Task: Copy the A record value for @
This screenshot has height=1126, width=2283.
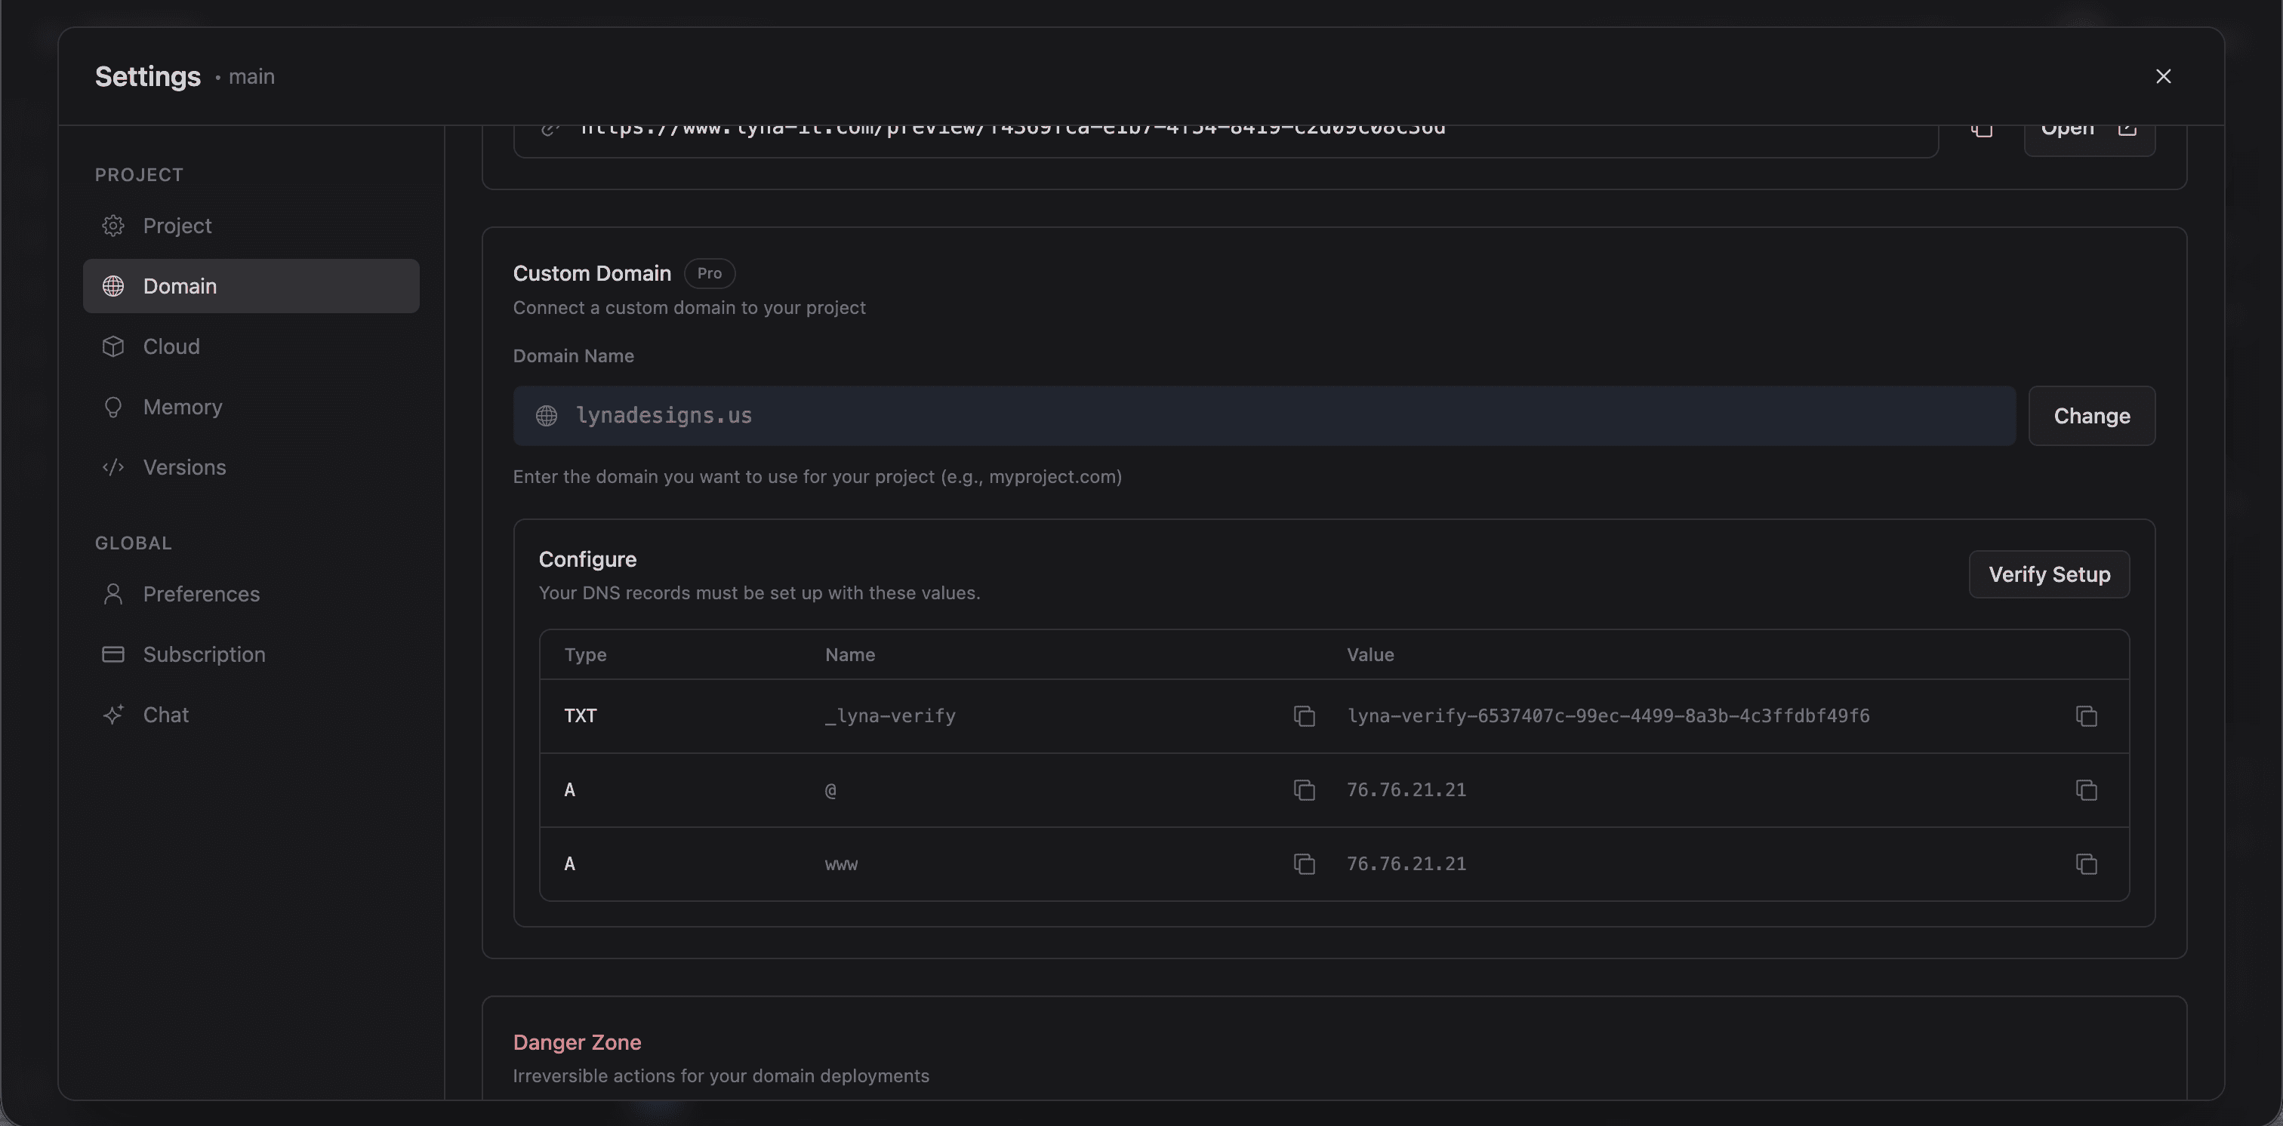Action: (2086, 789)
